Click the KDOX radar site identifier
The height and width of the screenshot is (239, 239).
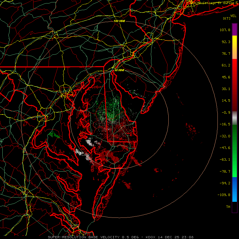tap(151, 237)
